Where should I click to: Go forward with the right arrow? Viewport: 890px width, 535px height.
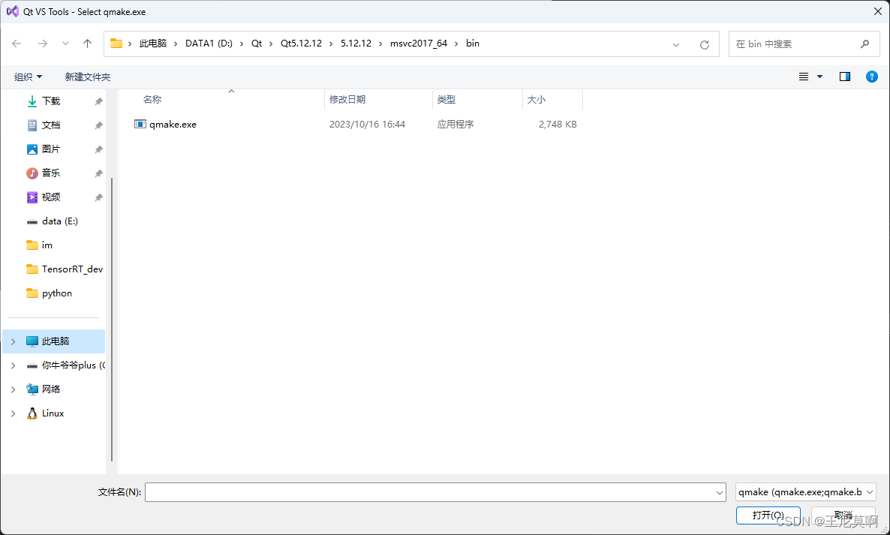pos(43,44)
